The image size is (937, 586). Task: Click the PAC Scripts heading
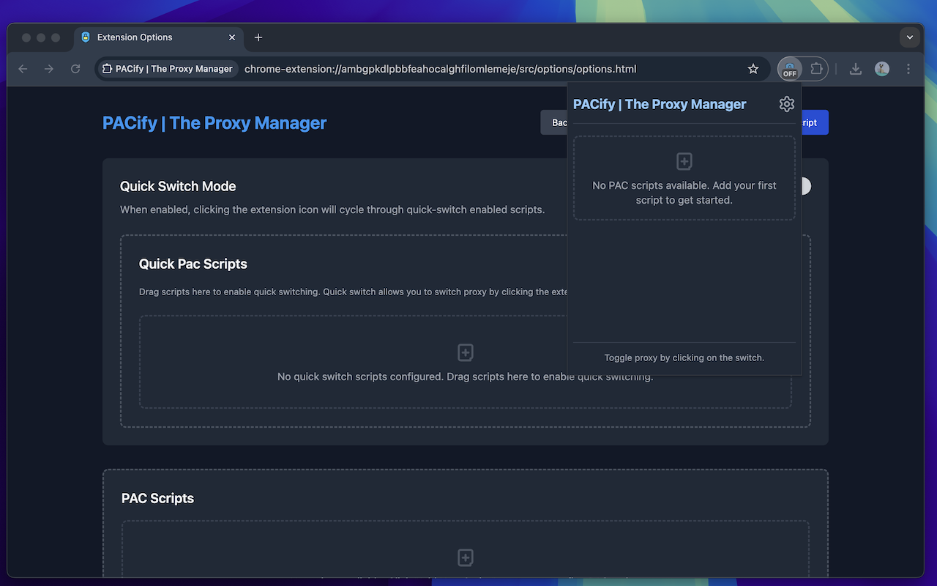point(157,498)
